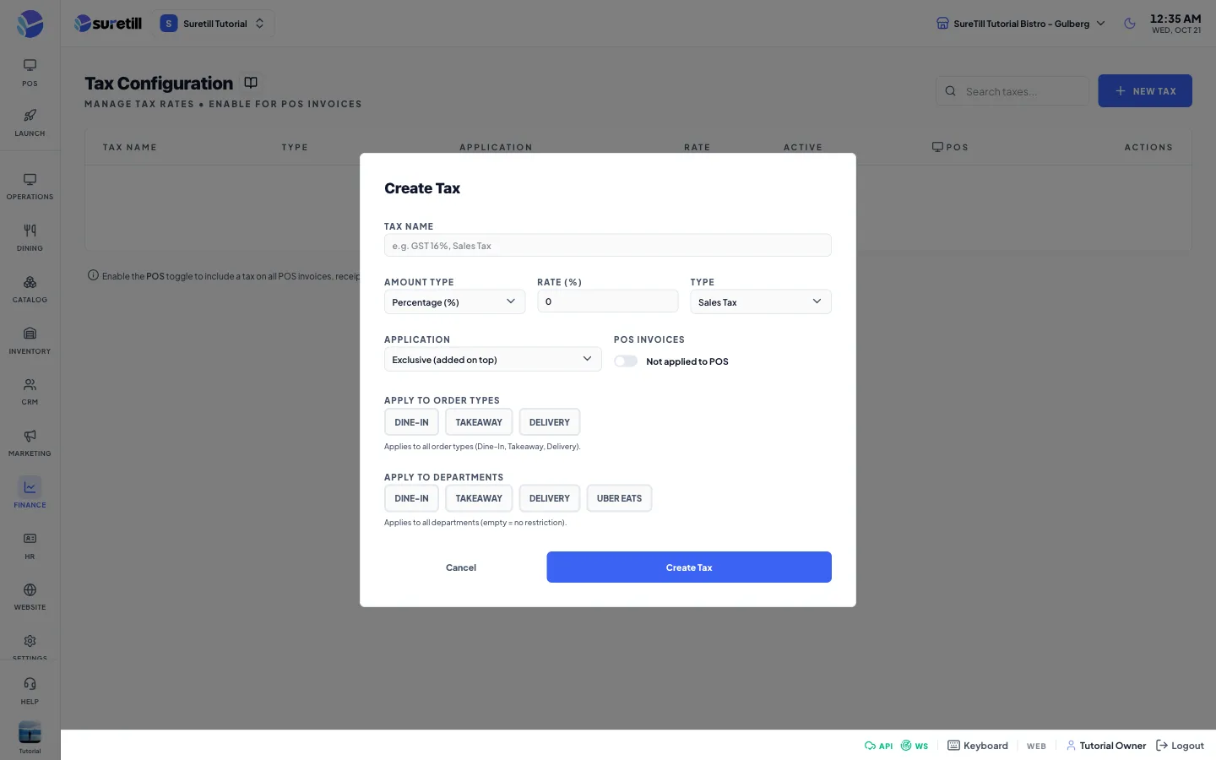Toggle Takeaway under Apply to Order Types
Image resolution: width=1216 pixels, height=760 pixels.
coord(479,422)
